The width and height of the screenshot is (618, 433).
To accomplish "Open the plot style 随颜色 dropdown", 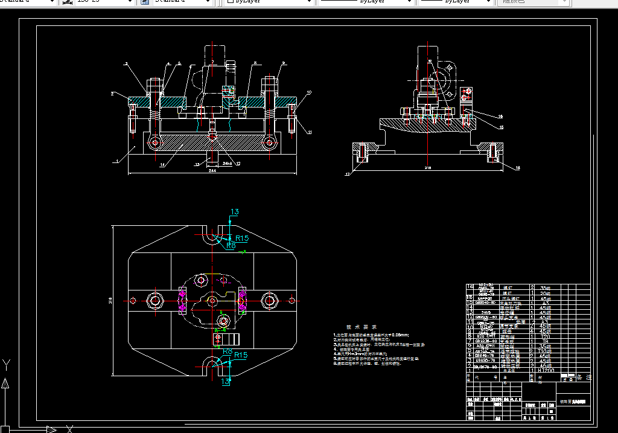I will (x=564, y=2).
